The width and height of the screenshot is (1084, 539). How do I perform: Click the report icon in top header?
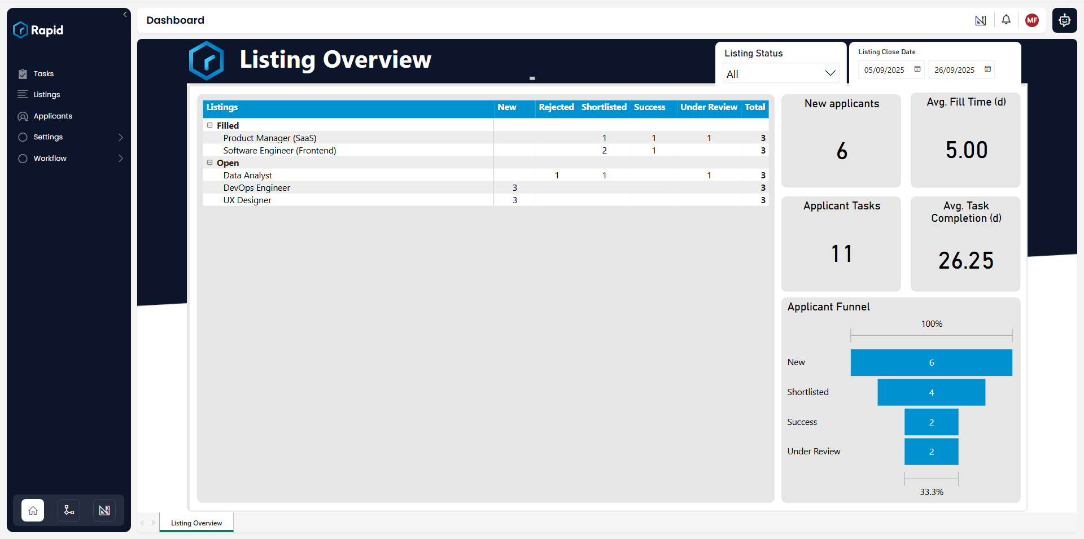(981, 20)
